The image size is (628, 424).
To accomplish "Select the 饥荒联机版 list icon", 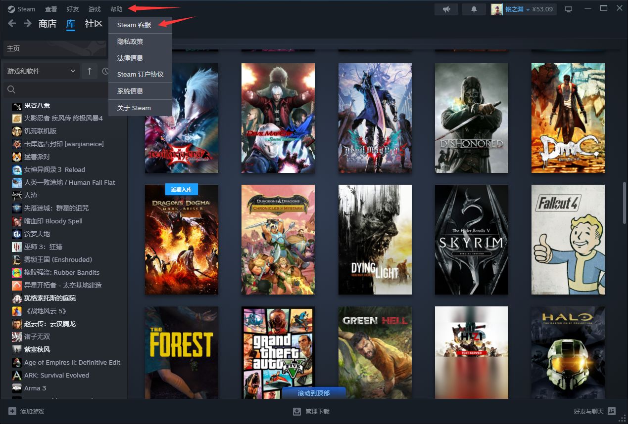I will click(16, 131).
